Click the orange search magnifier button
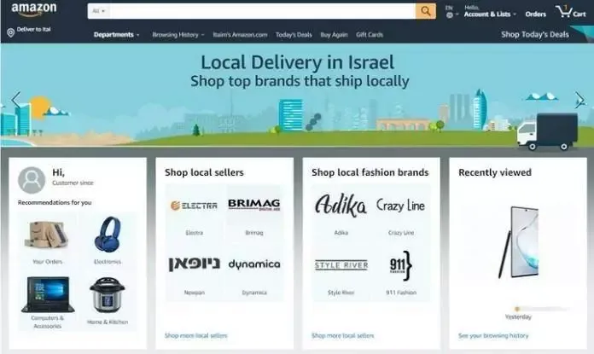 [x=425, y=11]
